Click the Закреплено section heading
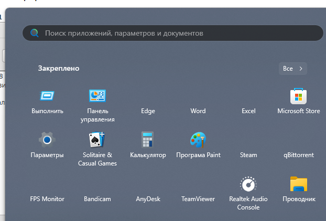The width and height of the screenshot is (326, 221). (x=59, y=68)
